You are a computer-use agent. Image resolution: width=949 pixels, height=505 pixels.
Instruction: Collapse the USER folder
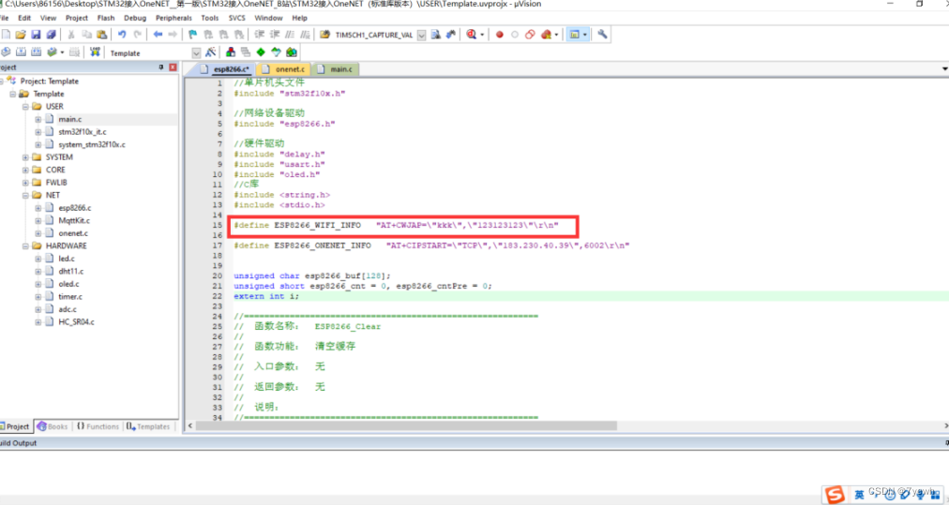pos(25,107)
